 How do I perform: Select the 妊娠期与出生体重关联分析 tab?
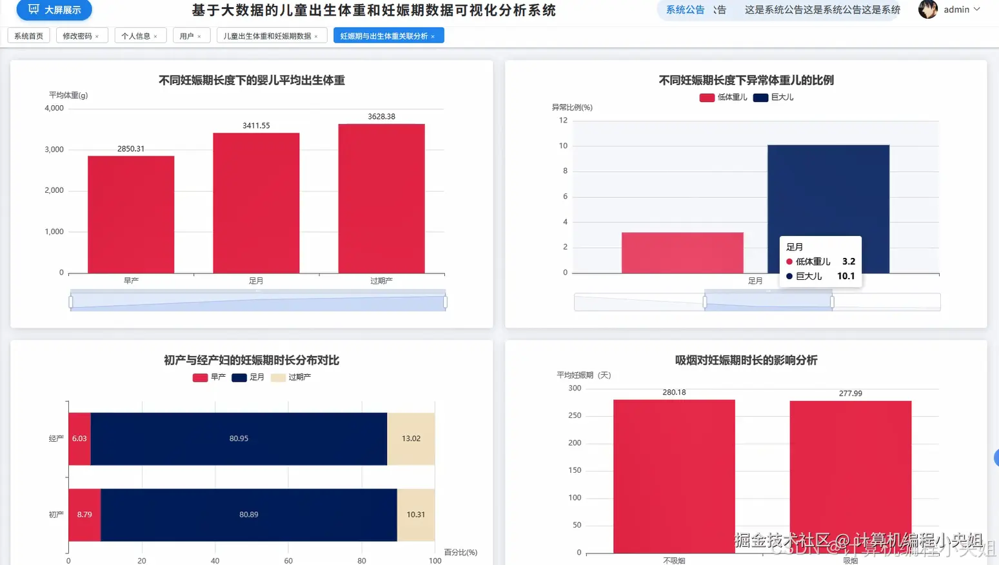click(385, 35)
